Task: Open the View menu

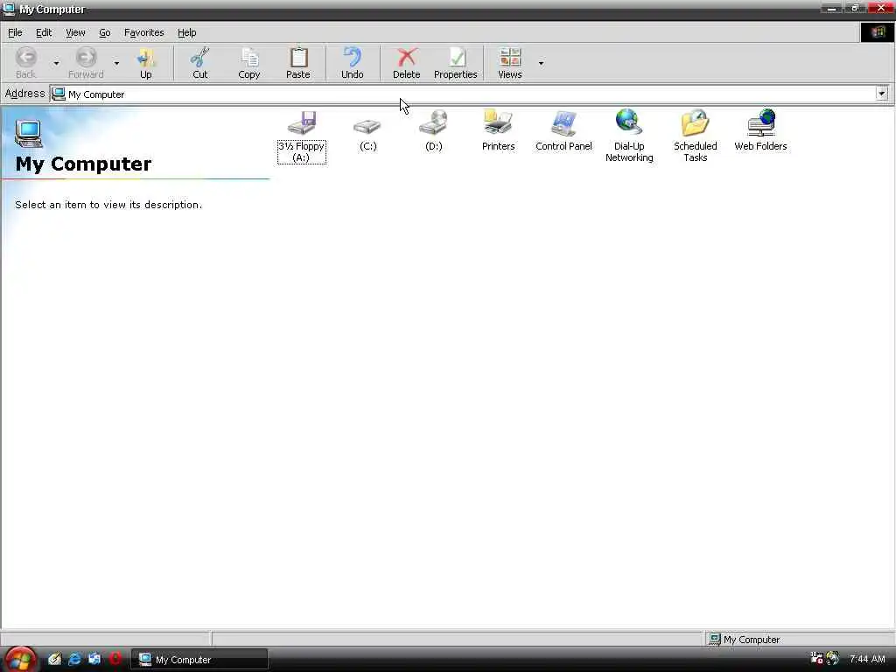Action: pyautogui.click(x=75, y=32)
